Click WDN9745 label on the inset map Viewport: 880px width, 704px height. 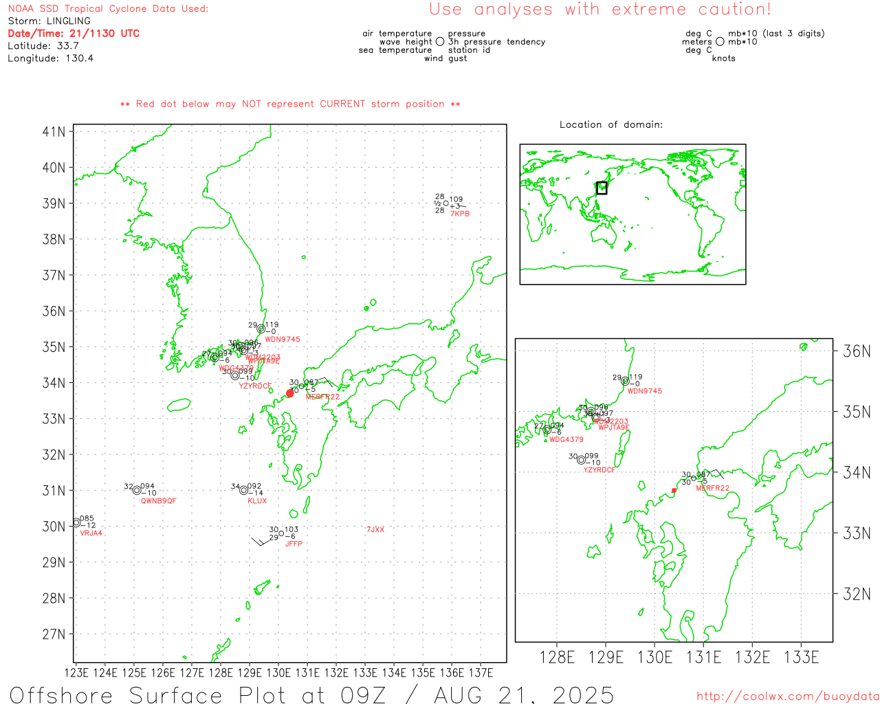click(x=645, y=391)
